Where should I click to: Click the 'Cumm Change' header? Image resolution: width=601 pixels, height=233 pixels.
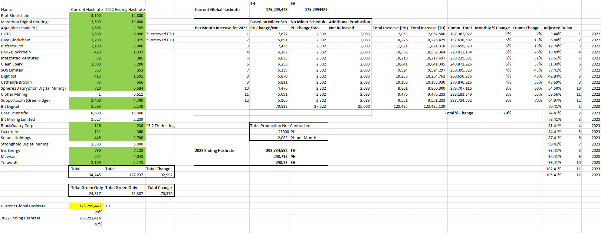(x=526, y=28)
